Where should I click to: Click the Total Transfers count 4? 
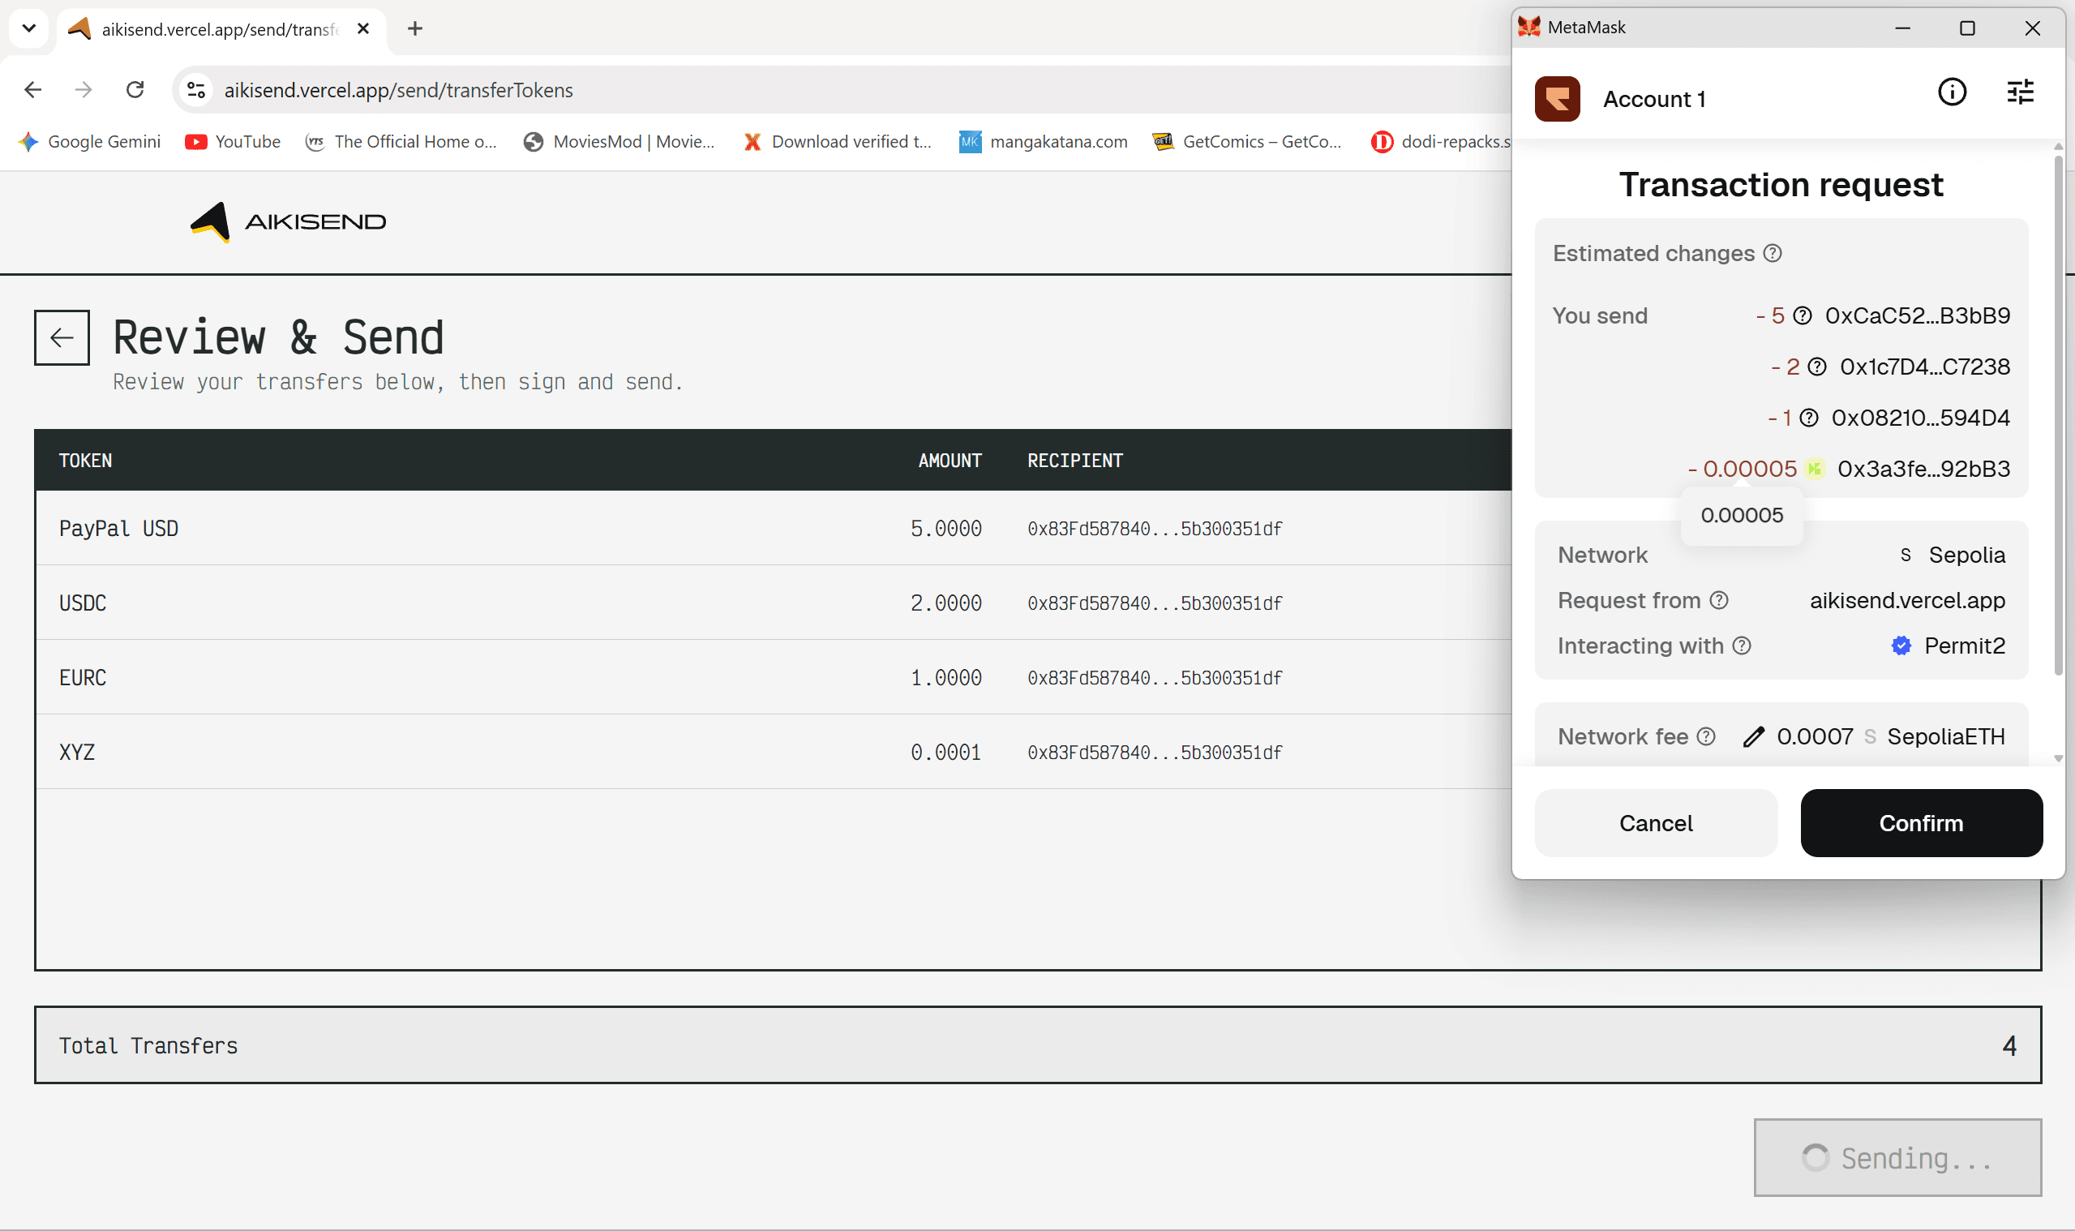2009,1045
